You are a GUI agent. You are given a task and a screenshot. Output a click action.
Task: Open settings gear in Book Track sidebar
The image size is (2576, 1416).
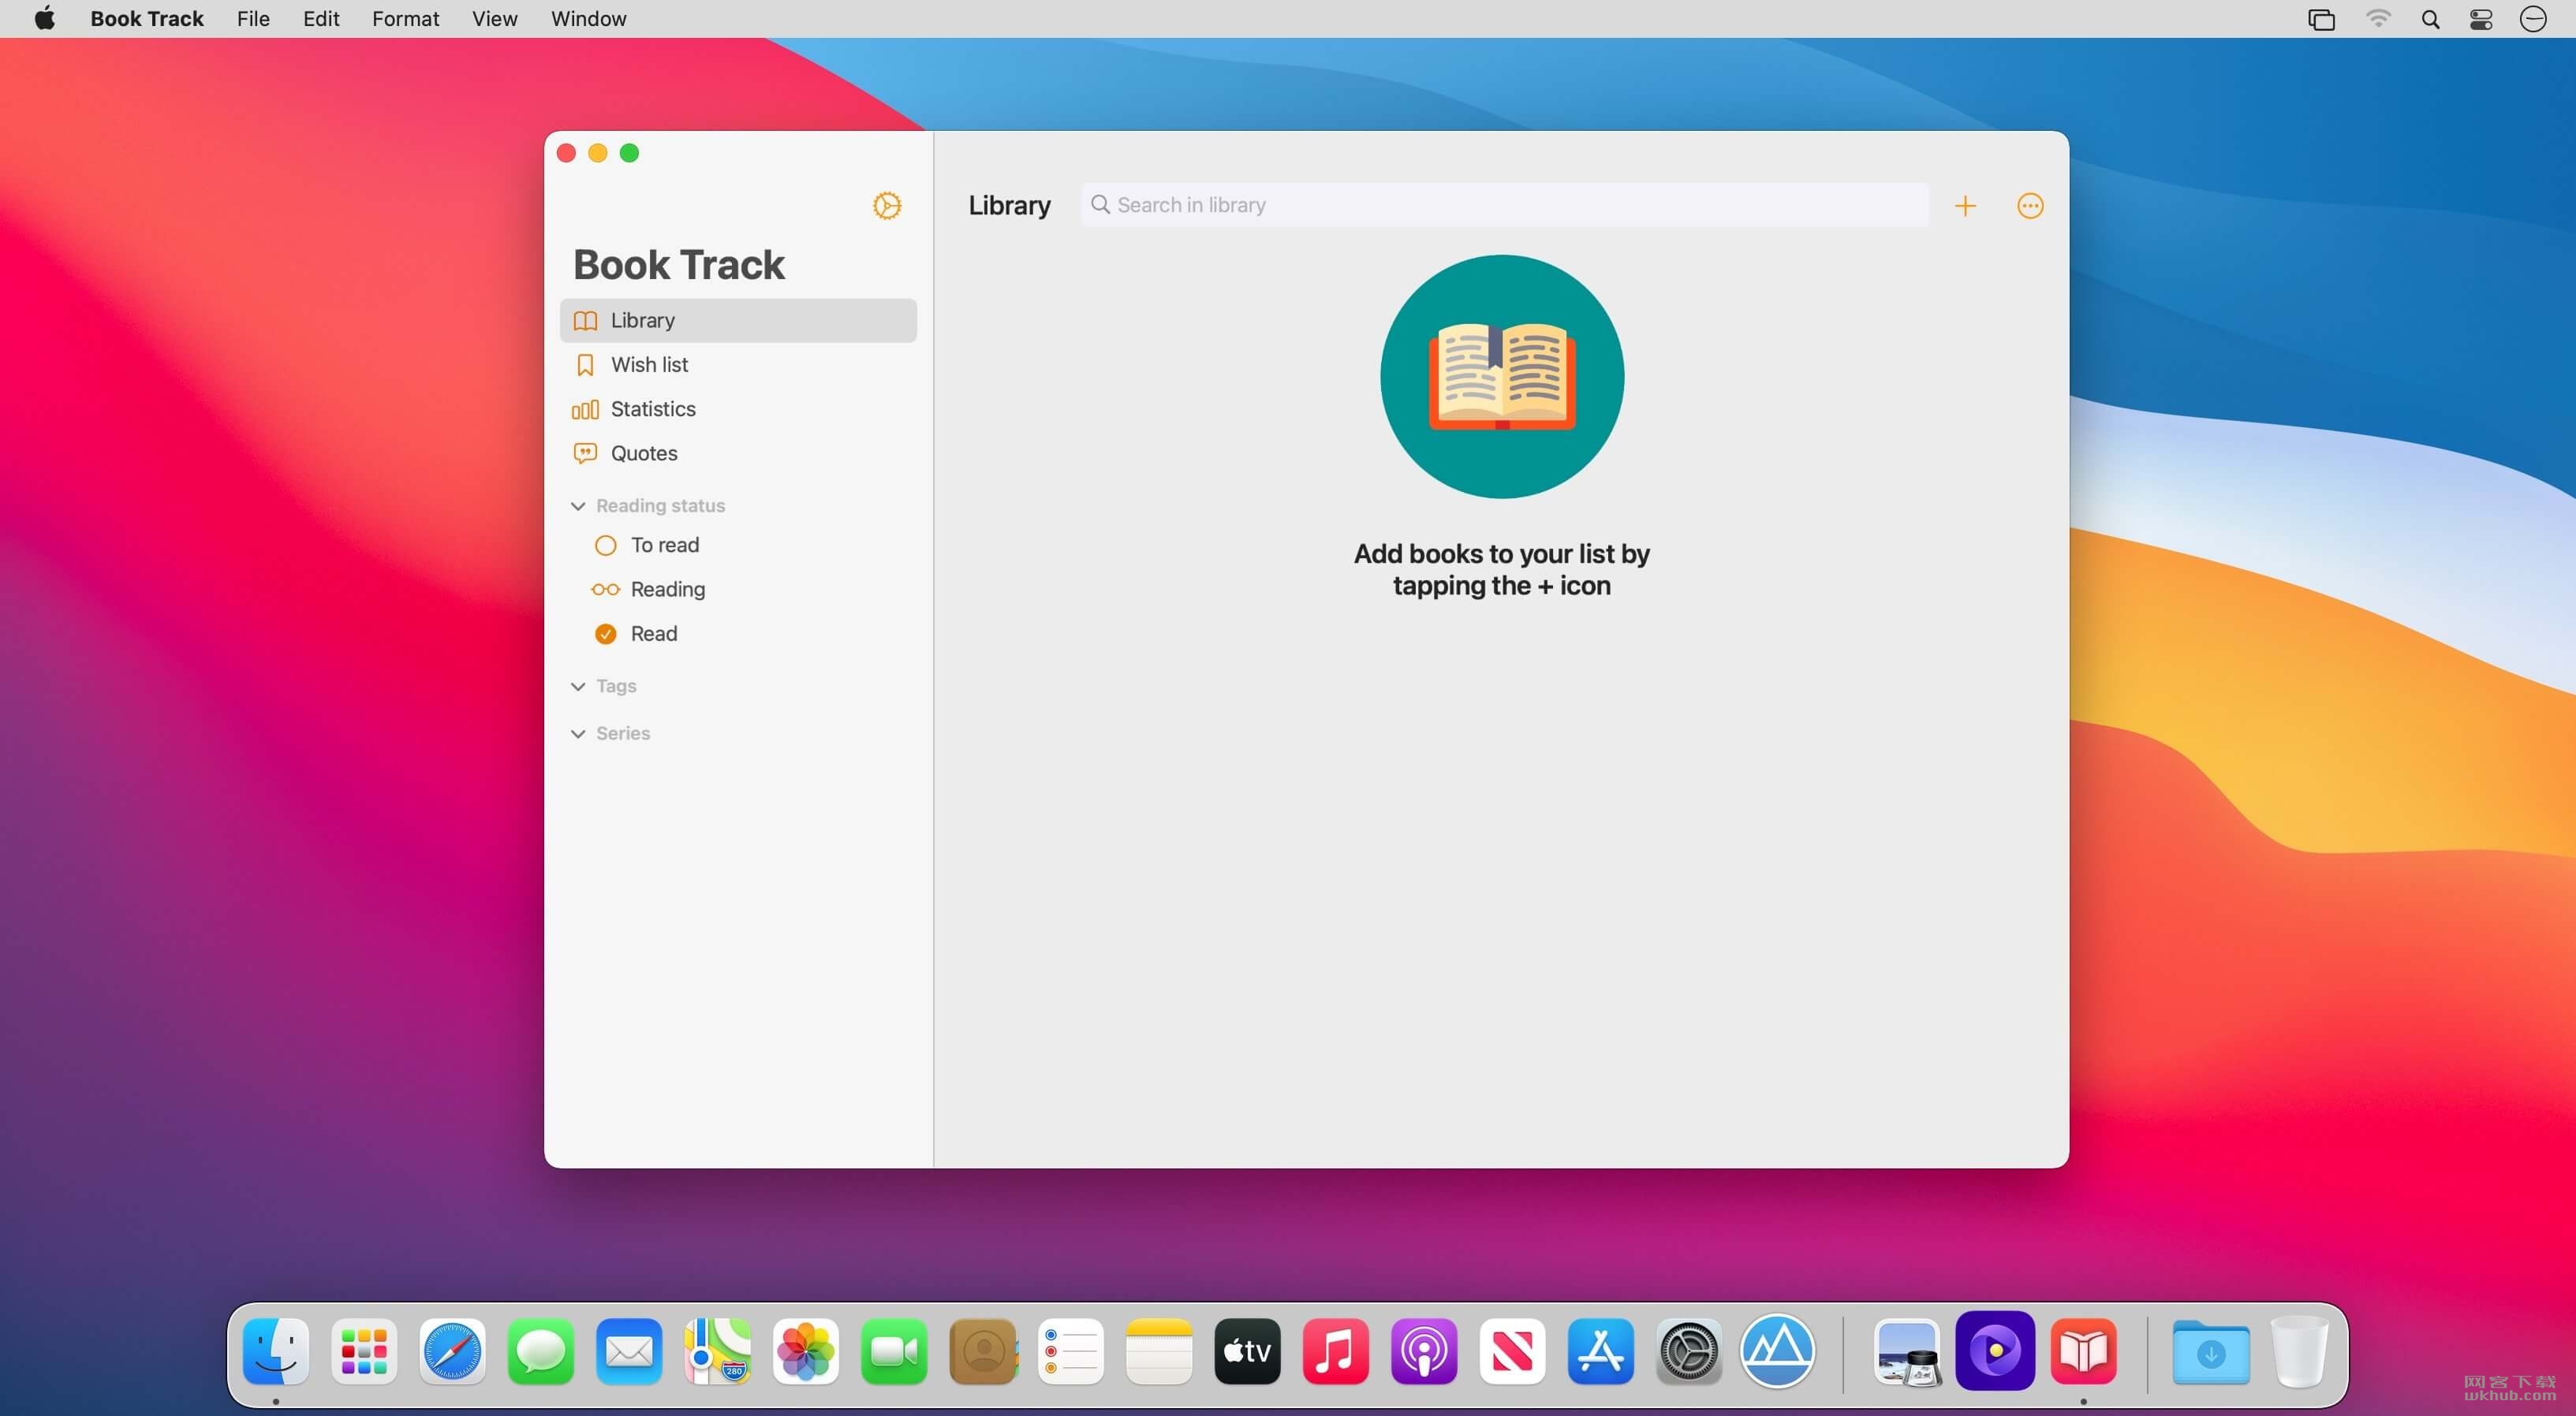tap(886, 206)
